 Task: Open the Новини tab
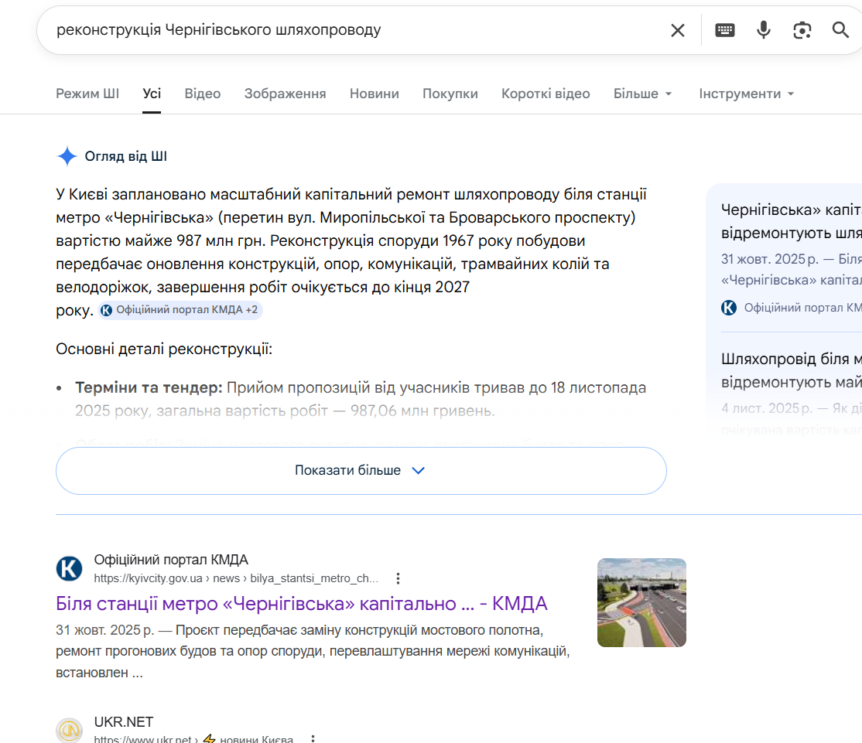(374, 94)
